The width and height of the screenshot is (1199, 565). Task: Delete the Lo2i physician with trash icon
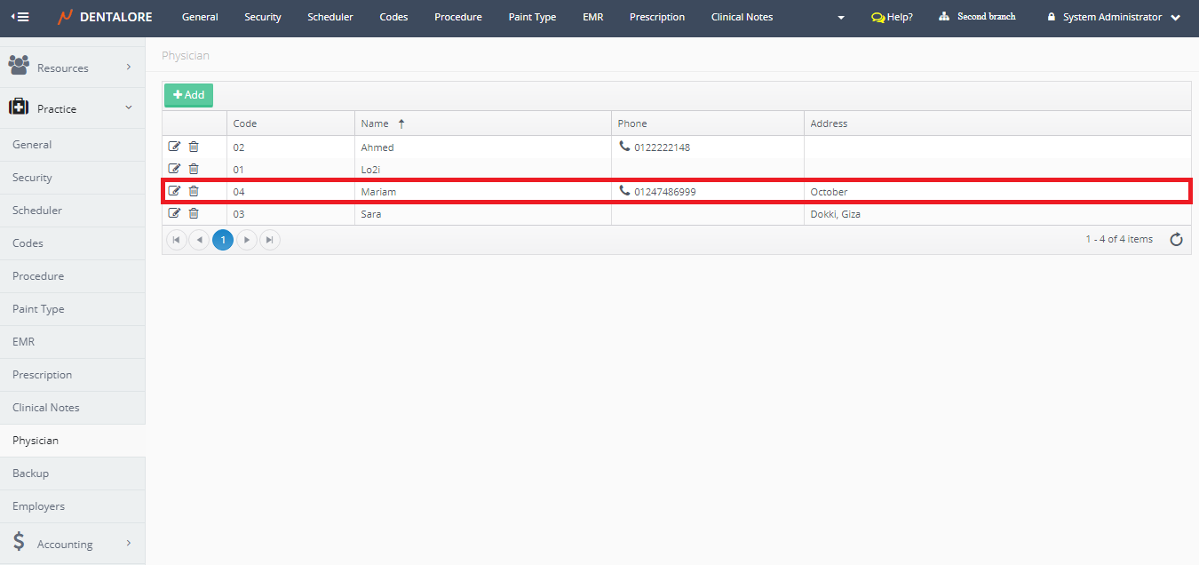pos(194,169)
